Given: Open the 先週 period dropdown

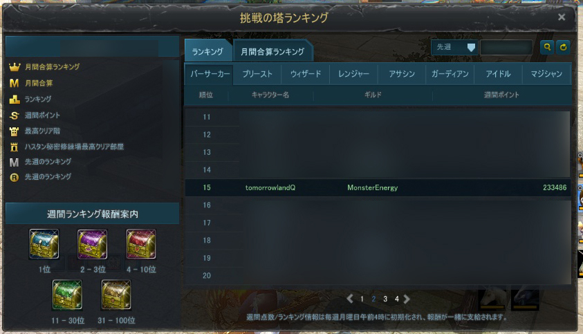Looking at the screenshot, I should [x=454, y=47].
